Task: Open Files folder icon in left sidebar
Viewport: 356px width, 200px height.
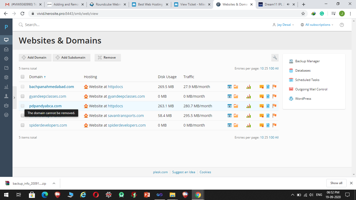Action: coord(6,68)
